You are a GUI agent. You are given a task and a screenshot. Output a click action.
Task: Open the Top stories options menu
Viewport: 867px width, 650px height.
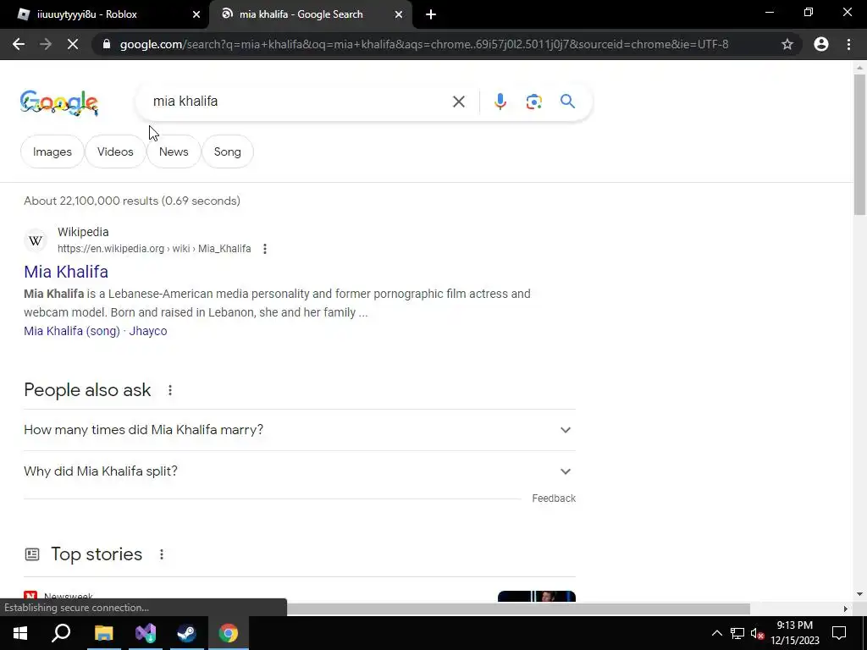click(x=162, y=554)
